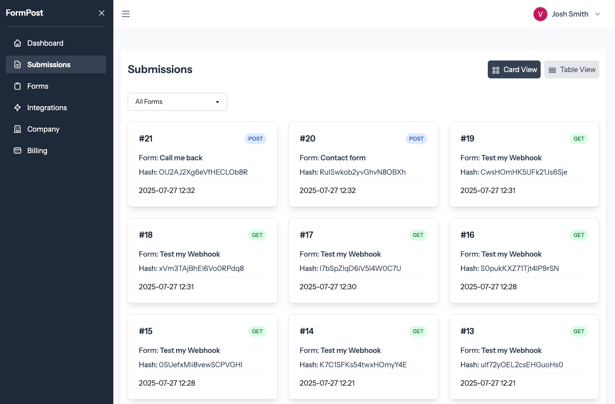Toggle the sidebar closed with the X

tap(102, 13)
